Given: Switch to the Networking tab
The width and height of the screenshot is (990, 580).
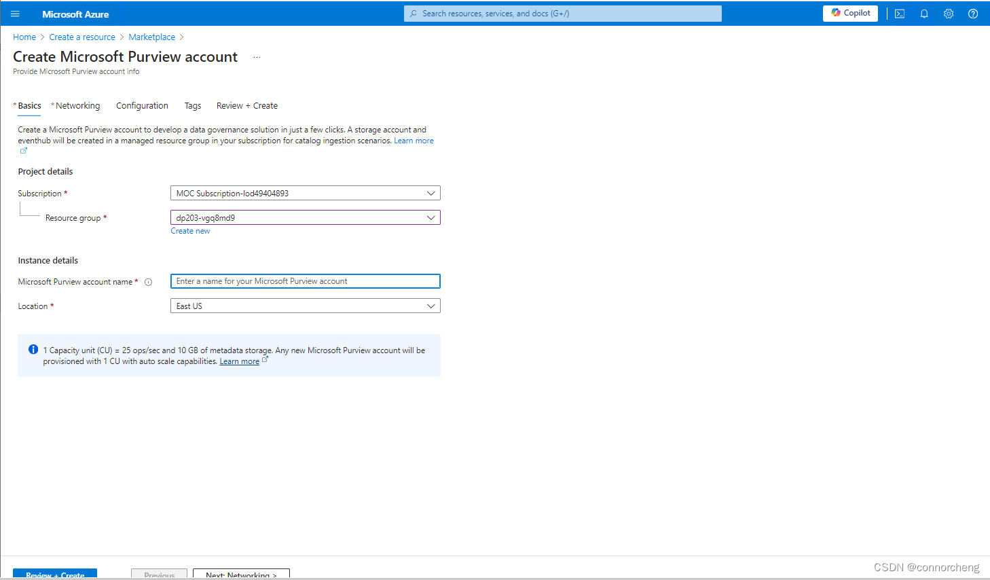Looking at the screenshot, I should [76, 106].
